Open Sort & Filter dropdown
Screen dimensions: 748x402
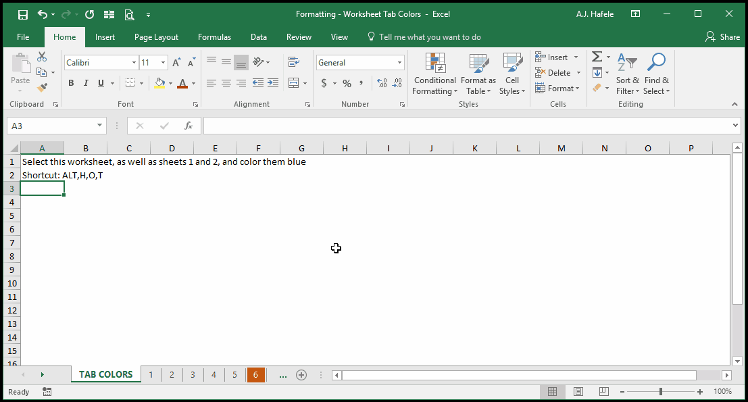point(627,74)
